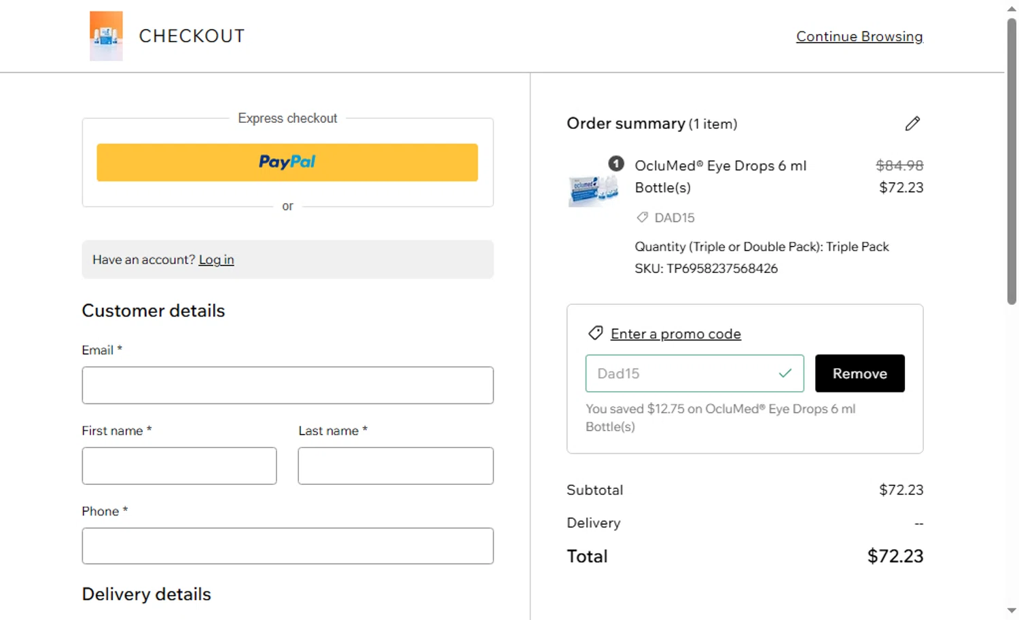
Task: Click the DAD15 coupon tag icon
Action: [642, 217]
